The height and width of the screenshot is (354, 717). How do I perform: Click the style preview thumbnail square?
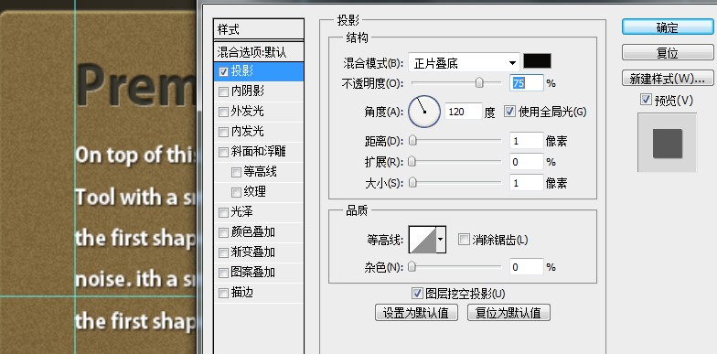668,143
